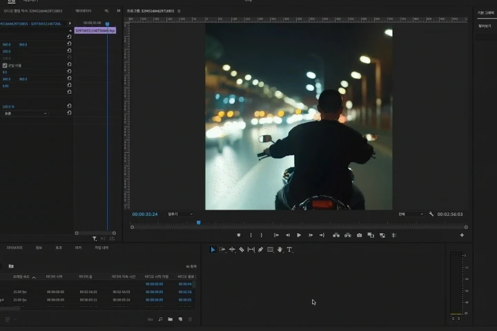
Task: Switch to the 효과 tab
Action: pos(59,248)
